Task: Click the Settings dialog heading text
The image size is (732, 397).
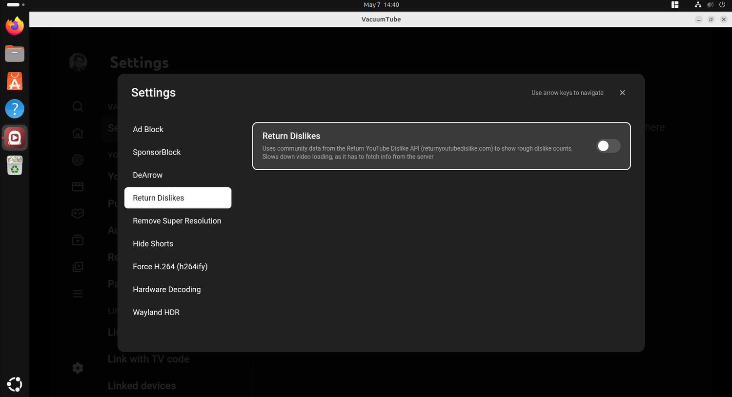Action: (153, 93)
